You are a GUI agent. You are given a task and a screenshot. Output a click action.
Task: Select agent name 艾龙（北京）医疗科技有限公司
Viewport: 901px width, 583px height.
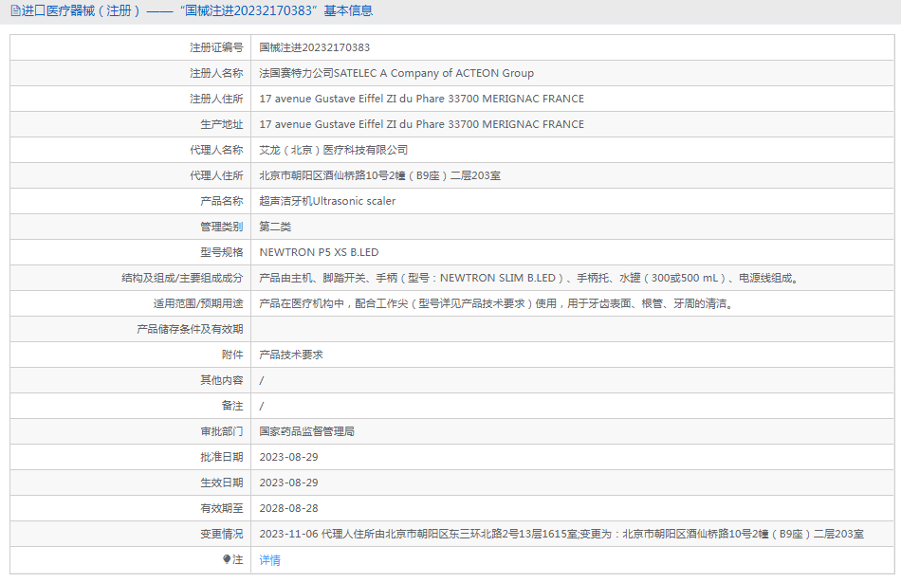333,150
